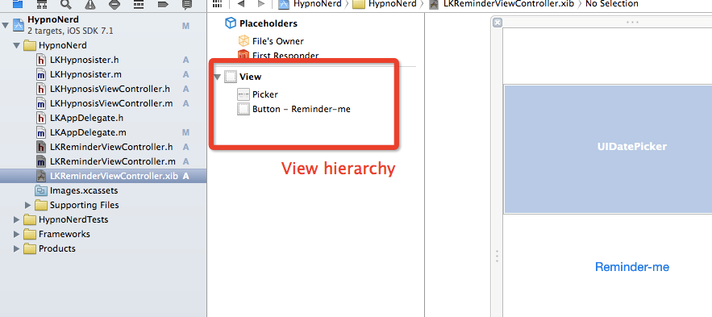Viewport: 712px width, 317px height.
Task: Click the LKAppDelegate.m source icon
Action: pyautogui.click(x=41, y=132)
